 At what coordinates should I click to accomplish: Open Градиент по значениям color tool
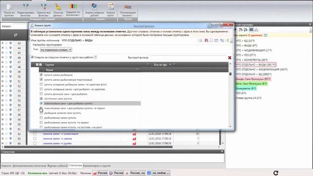(x=73, y=10)
